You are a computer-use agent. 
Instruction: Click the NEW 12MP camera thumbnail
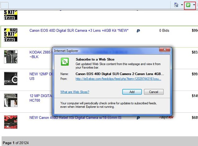click(x=11, y=79)
